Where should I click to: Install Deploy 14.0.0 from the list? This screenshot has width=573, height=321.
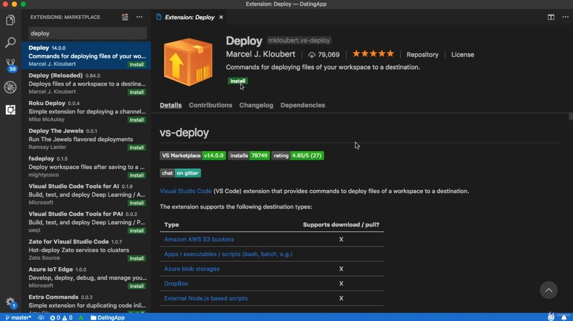137,65
